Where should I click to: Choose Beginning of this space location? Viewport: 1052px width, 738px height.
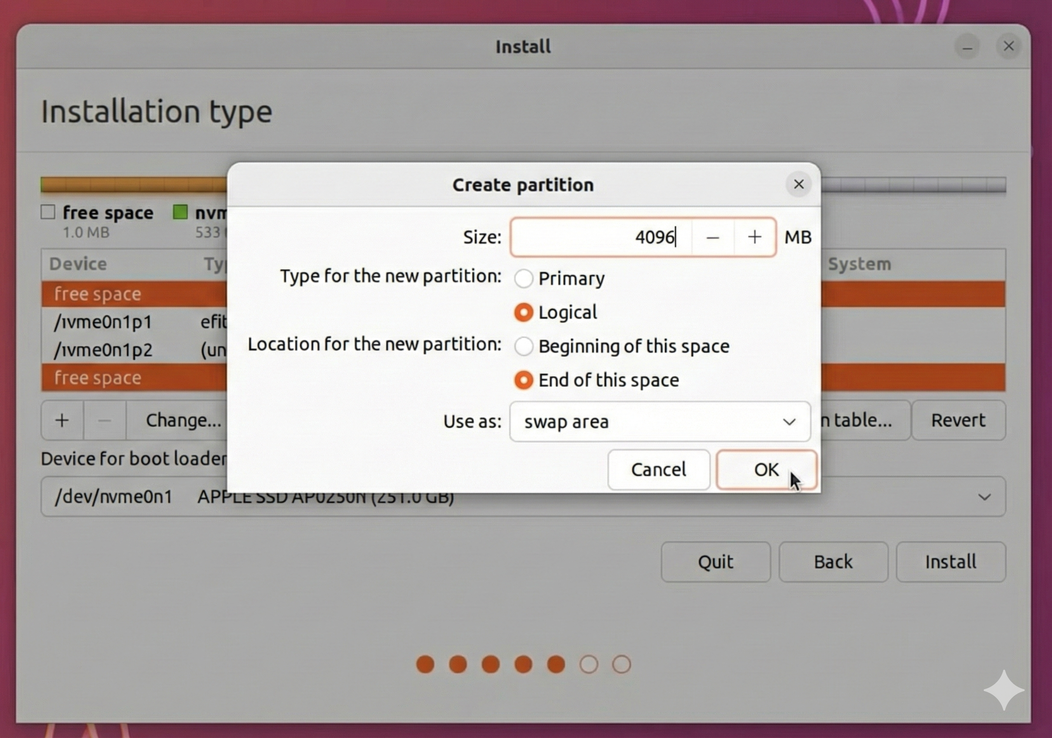pos(523,346)
